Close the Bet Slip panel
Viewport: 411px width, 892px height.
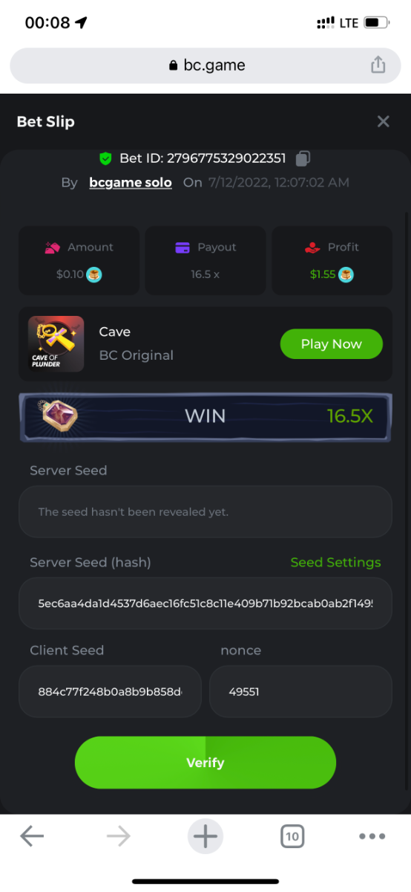[383, 121]
